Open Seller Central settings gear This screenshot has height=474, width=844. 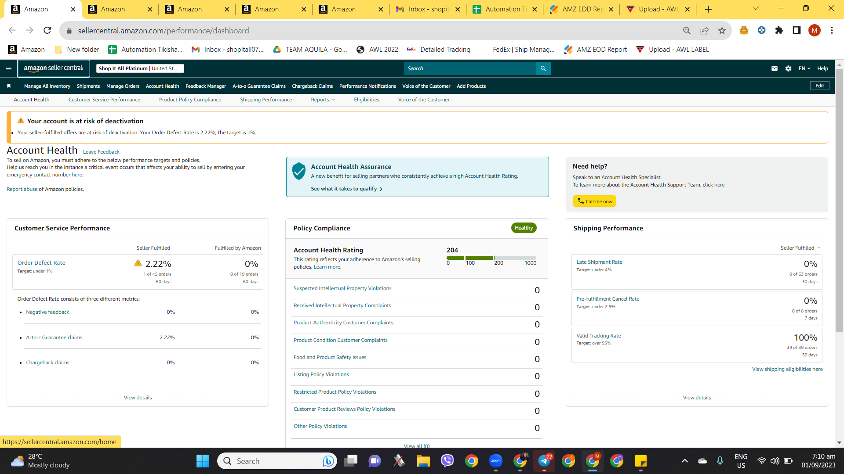788,68
